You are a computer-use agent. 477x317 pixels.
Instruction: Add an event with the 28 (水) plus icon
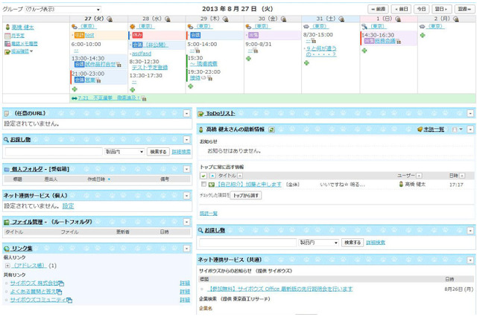[133, 89]
